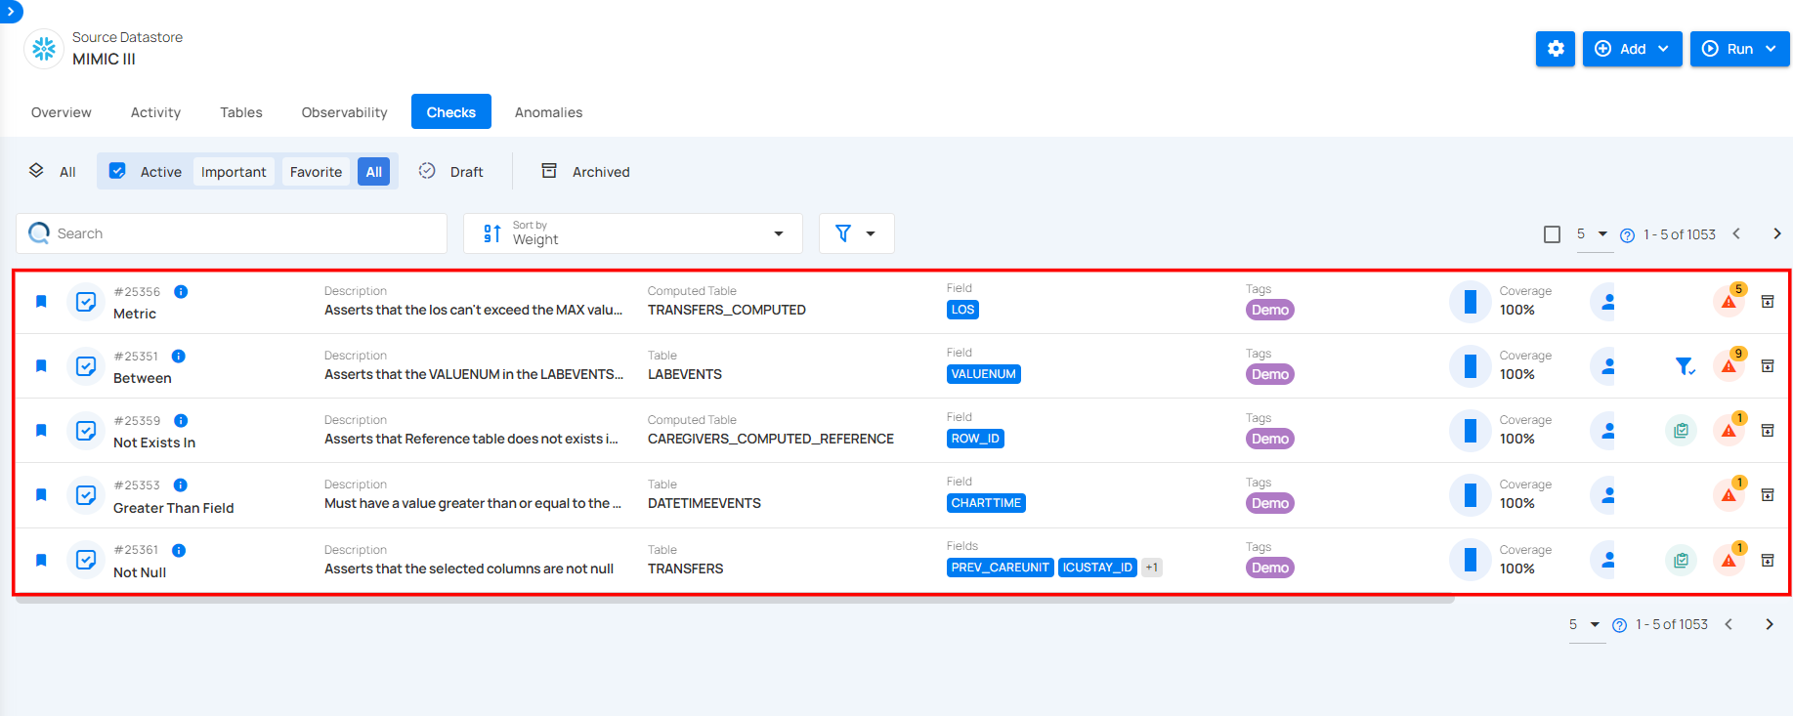Archive the Between check #25351
This screenshot has height=716, width=1793.
(1768, 366)
